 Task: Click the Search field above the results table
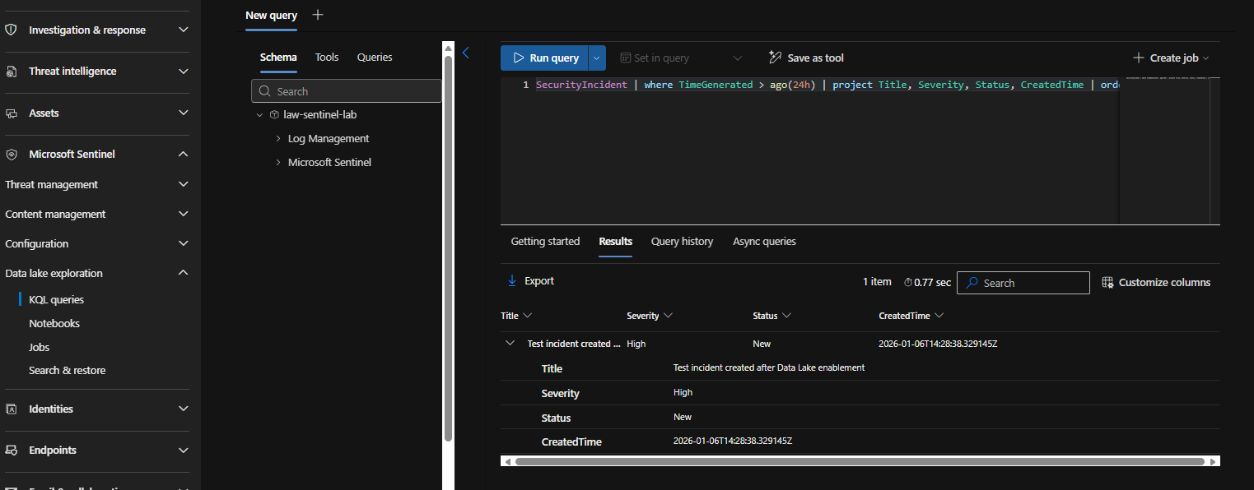coord(1023,282)
